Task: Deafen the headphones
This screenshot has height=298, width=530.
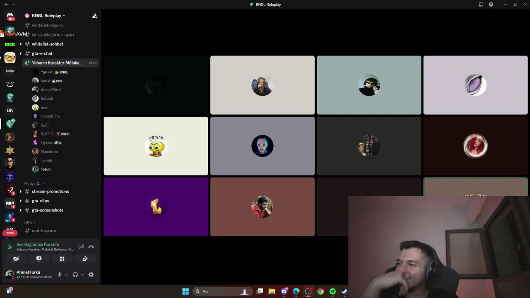Action: tap(75, 274)
